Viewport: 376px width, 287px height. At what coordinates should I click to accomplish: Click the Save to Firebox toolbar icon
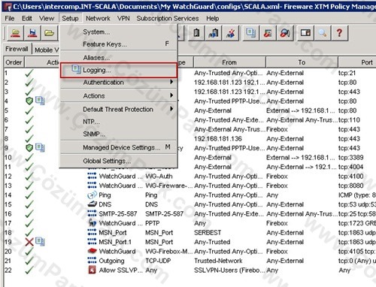coord(32,33)
